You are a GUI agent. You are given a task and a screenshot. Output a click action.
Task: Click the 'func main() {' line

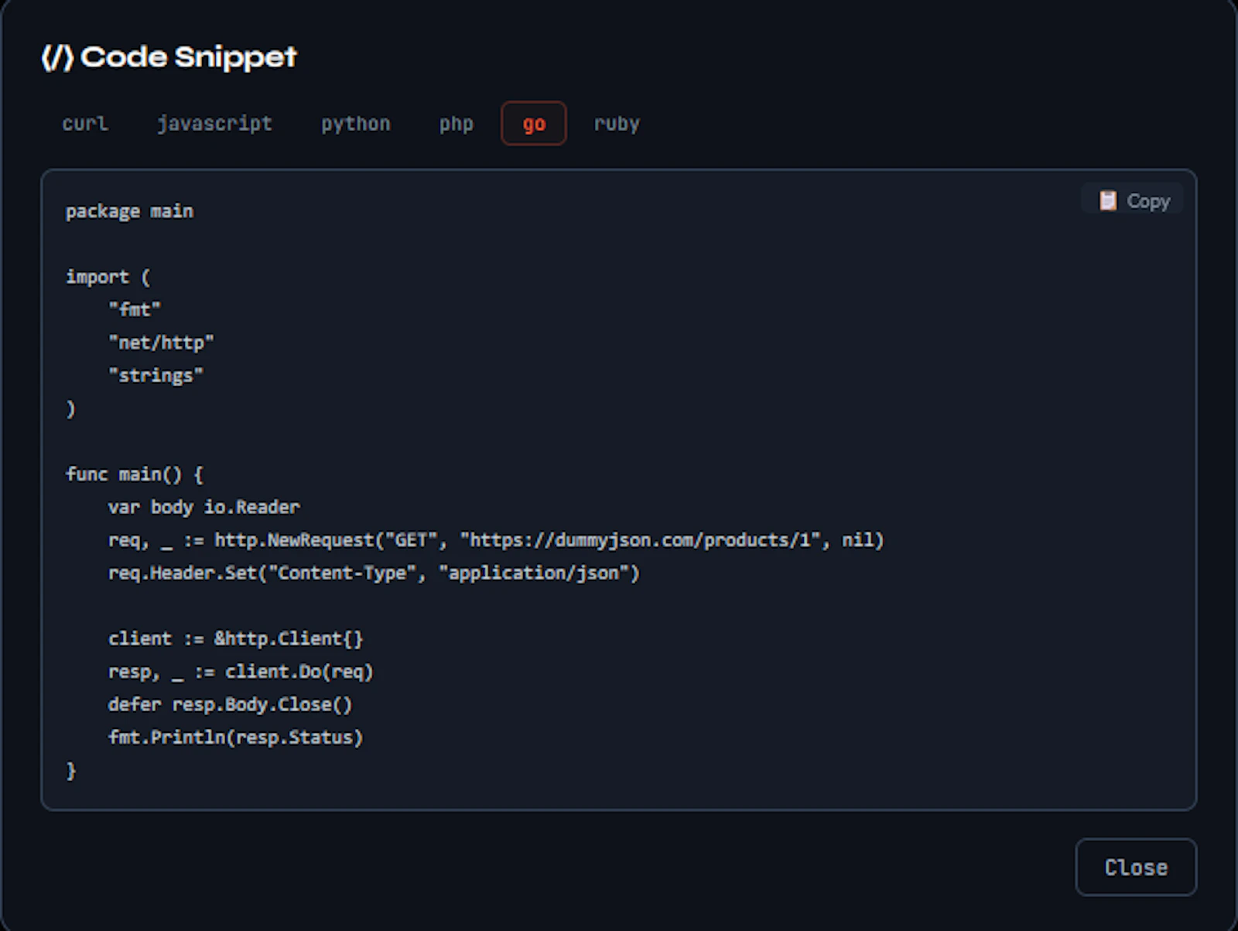[135, 474]
